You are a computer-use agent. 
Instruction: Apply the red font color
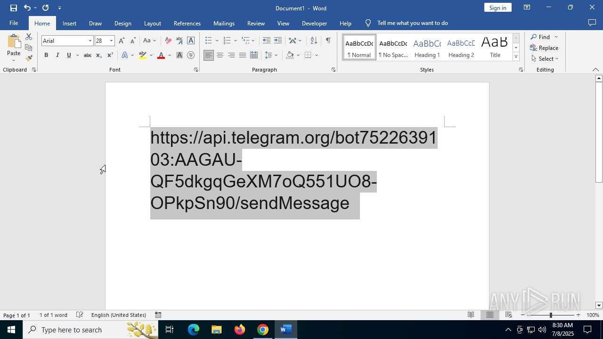[x=161, y=56]
